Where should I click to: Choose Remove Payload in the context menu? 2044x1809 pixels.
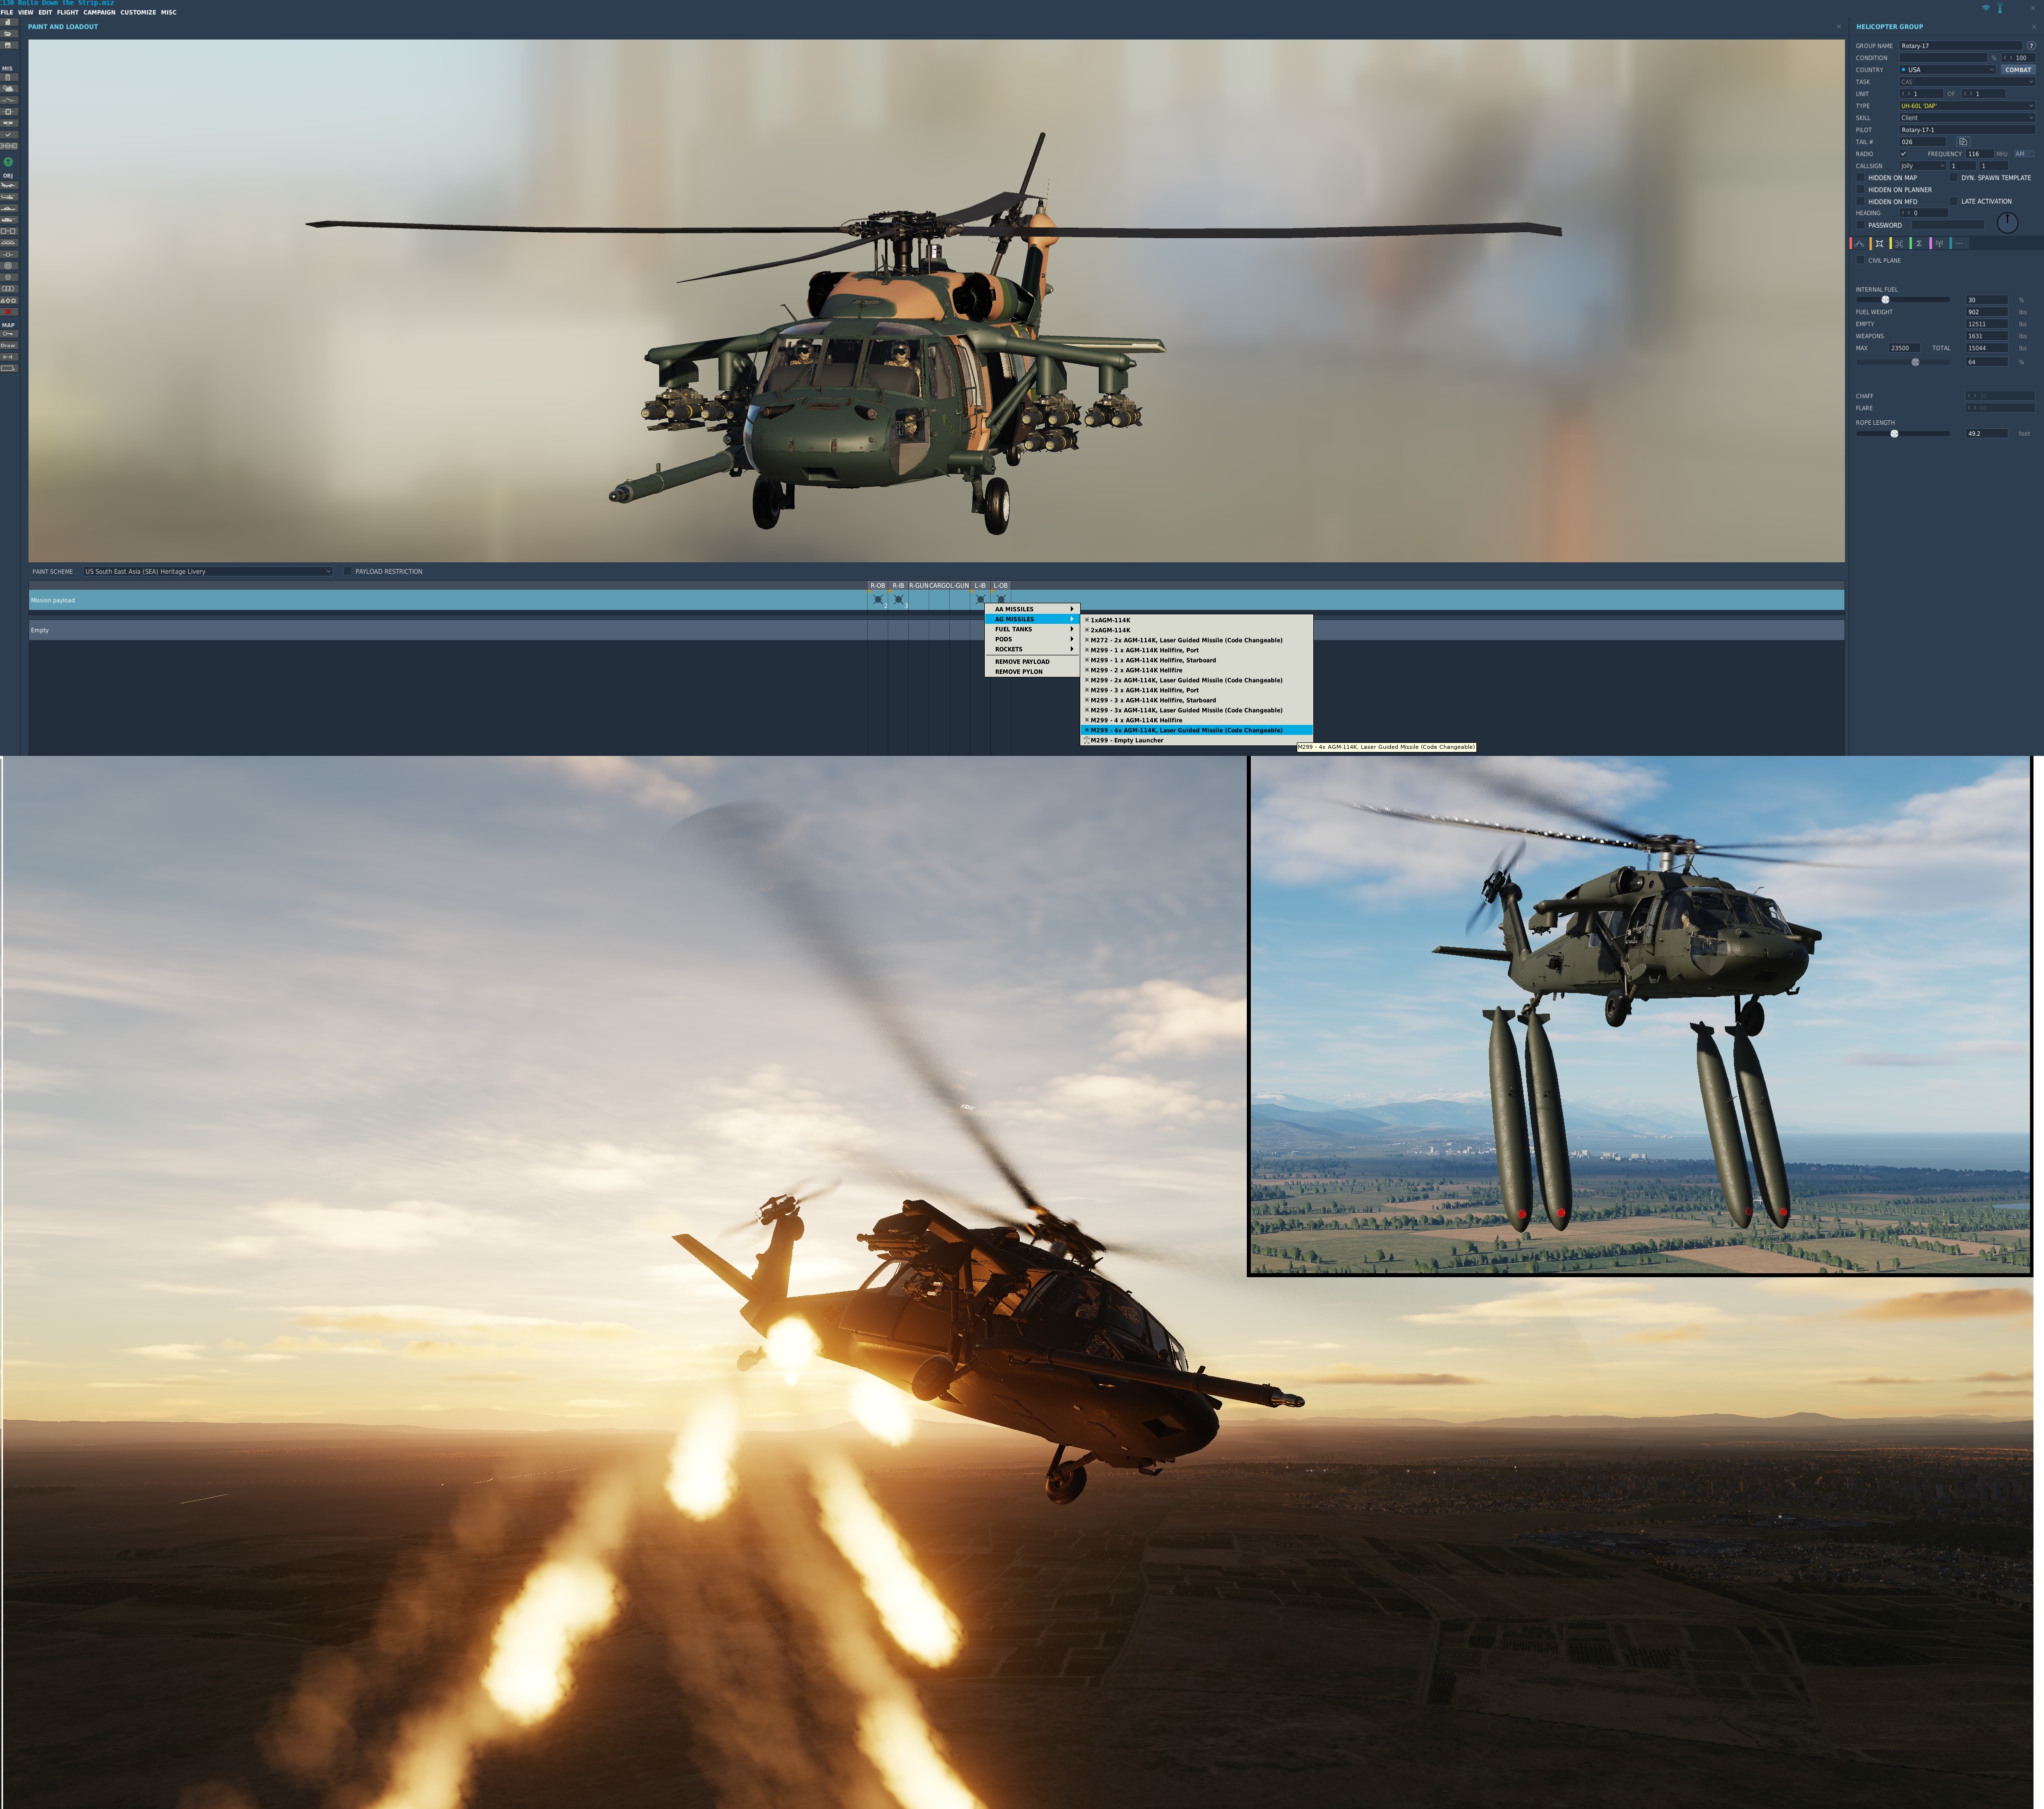(x=1022, y=661)
